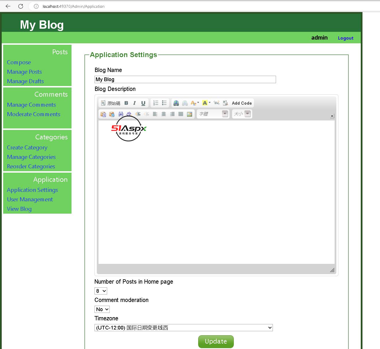The width and height of the screenshot is (380, 349).
Task: Click the insert image icon
Action: click(190, 114)
